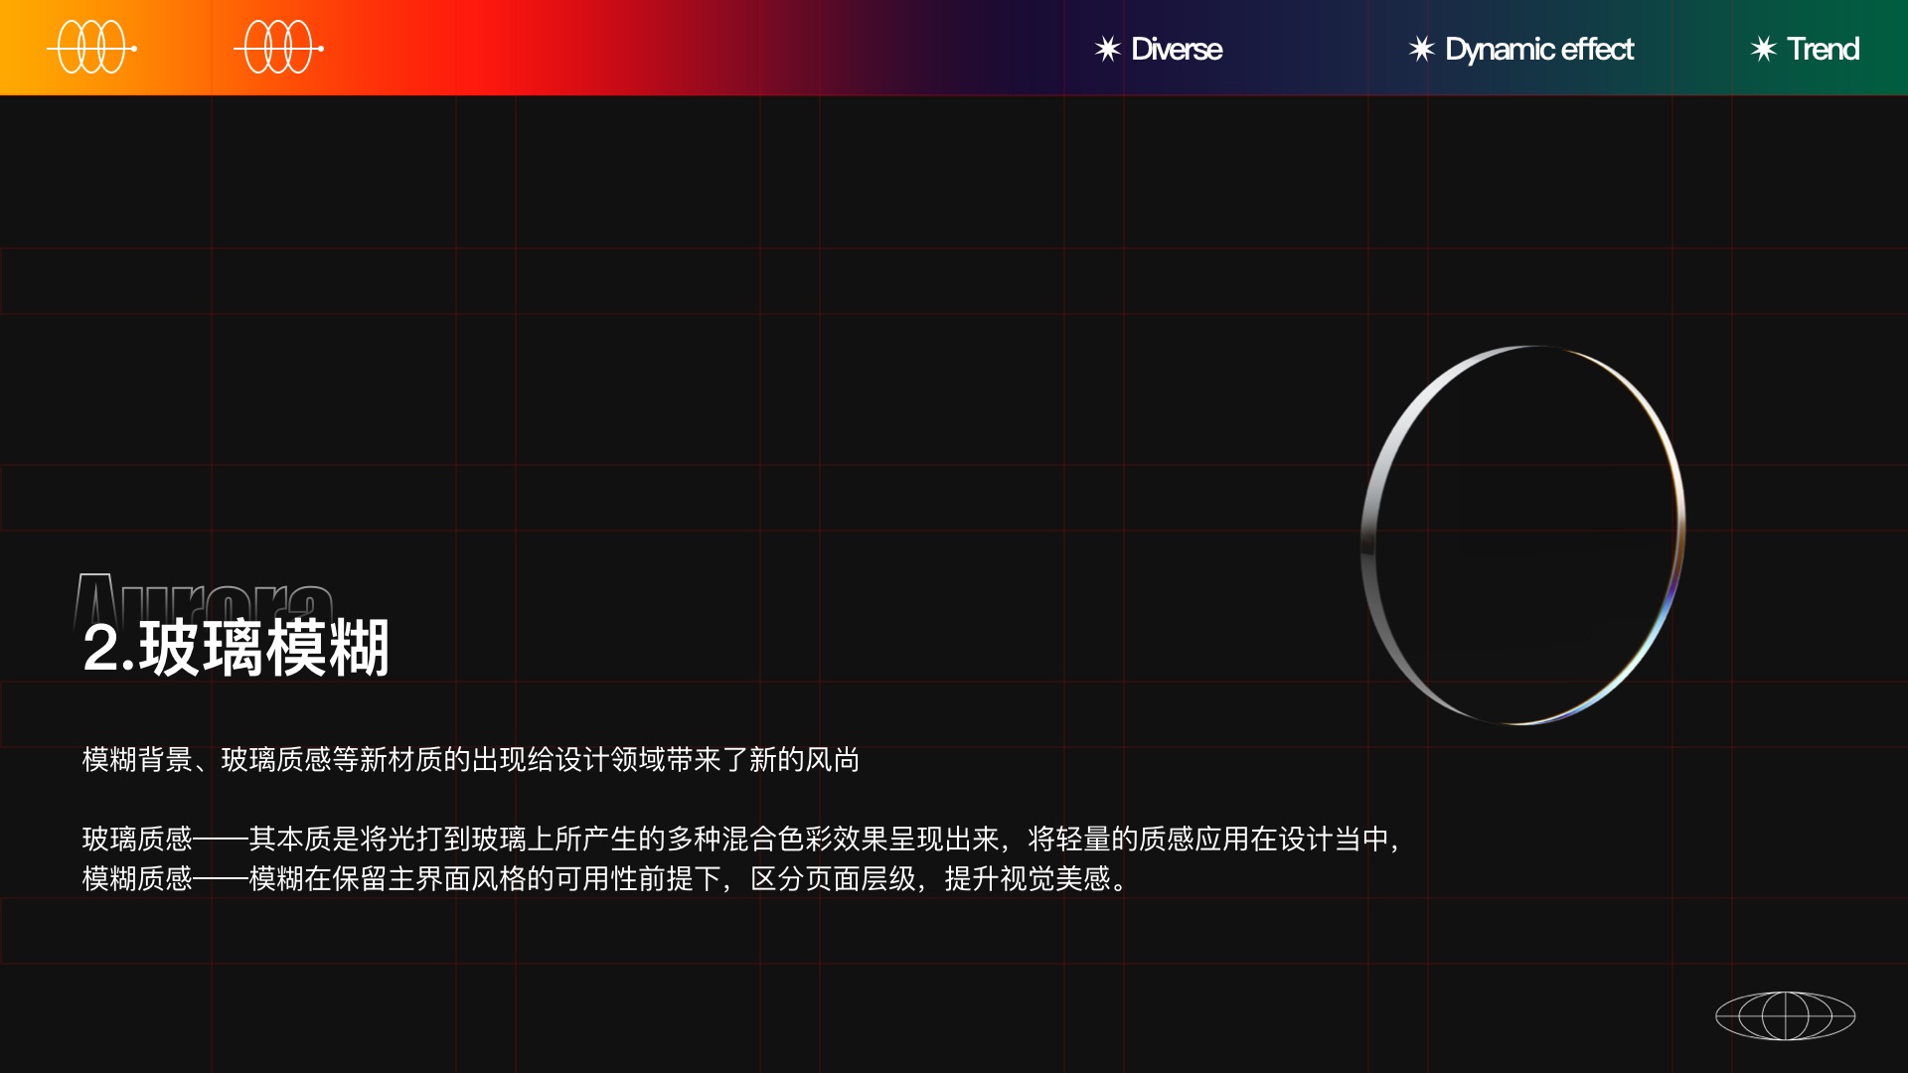Click the word 风尚 ending first paragraph
Image resolution: width=1908 pixels, height=1073 pixels.
(x=833, y=760)
